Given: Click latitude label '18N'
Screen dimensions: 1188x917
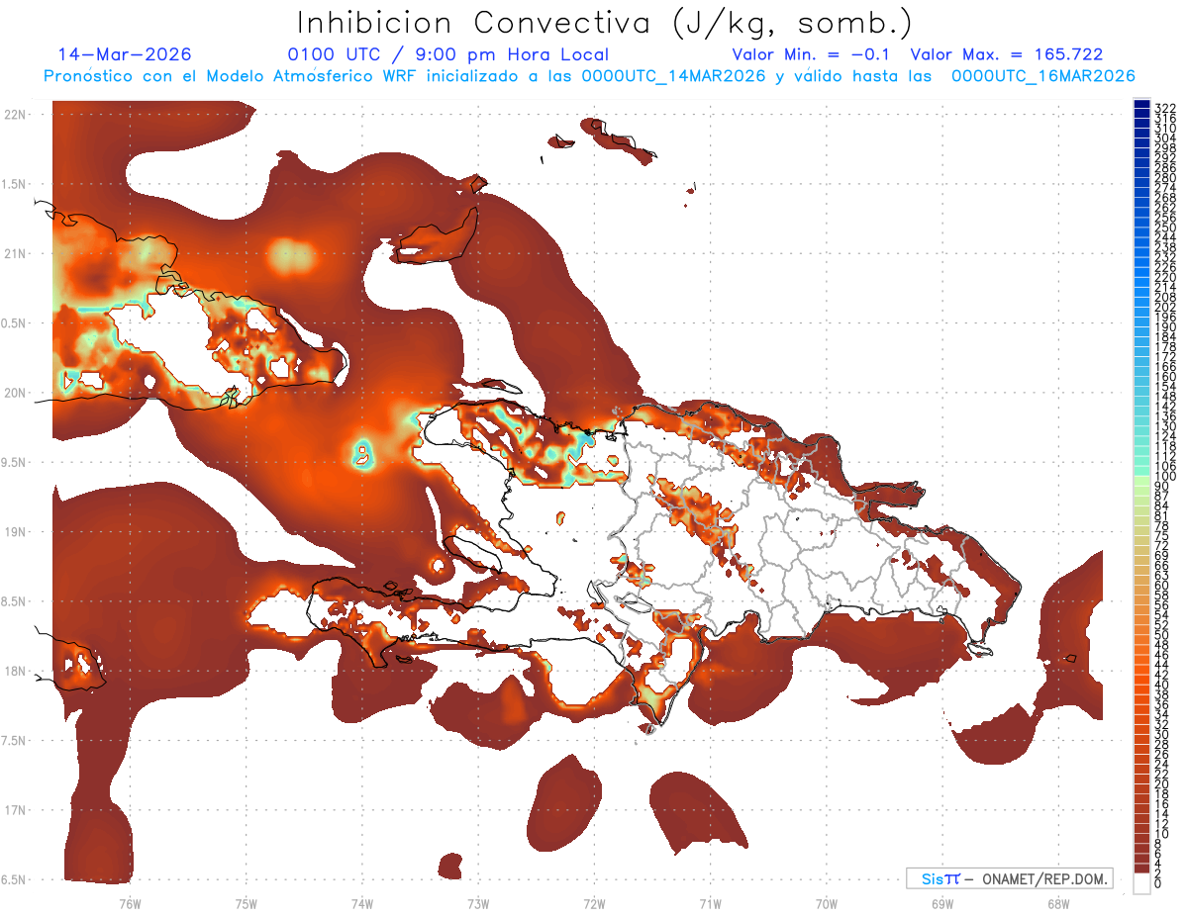Looking at the screenshot, I should point(17,671).
